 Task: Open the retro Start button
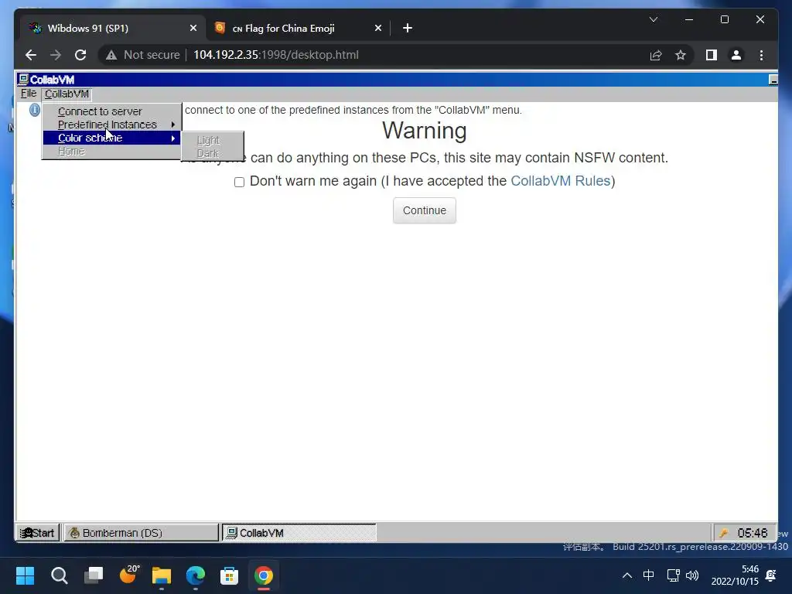[x=38, y=533]
